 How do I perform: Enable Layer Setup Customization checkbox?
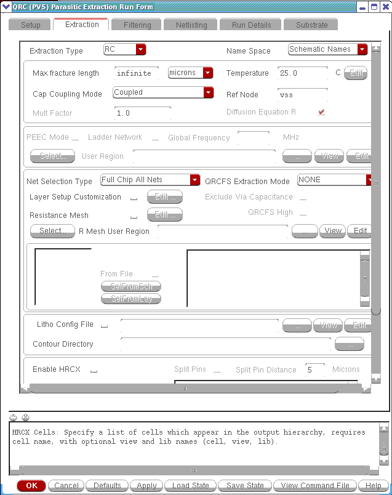134,198
